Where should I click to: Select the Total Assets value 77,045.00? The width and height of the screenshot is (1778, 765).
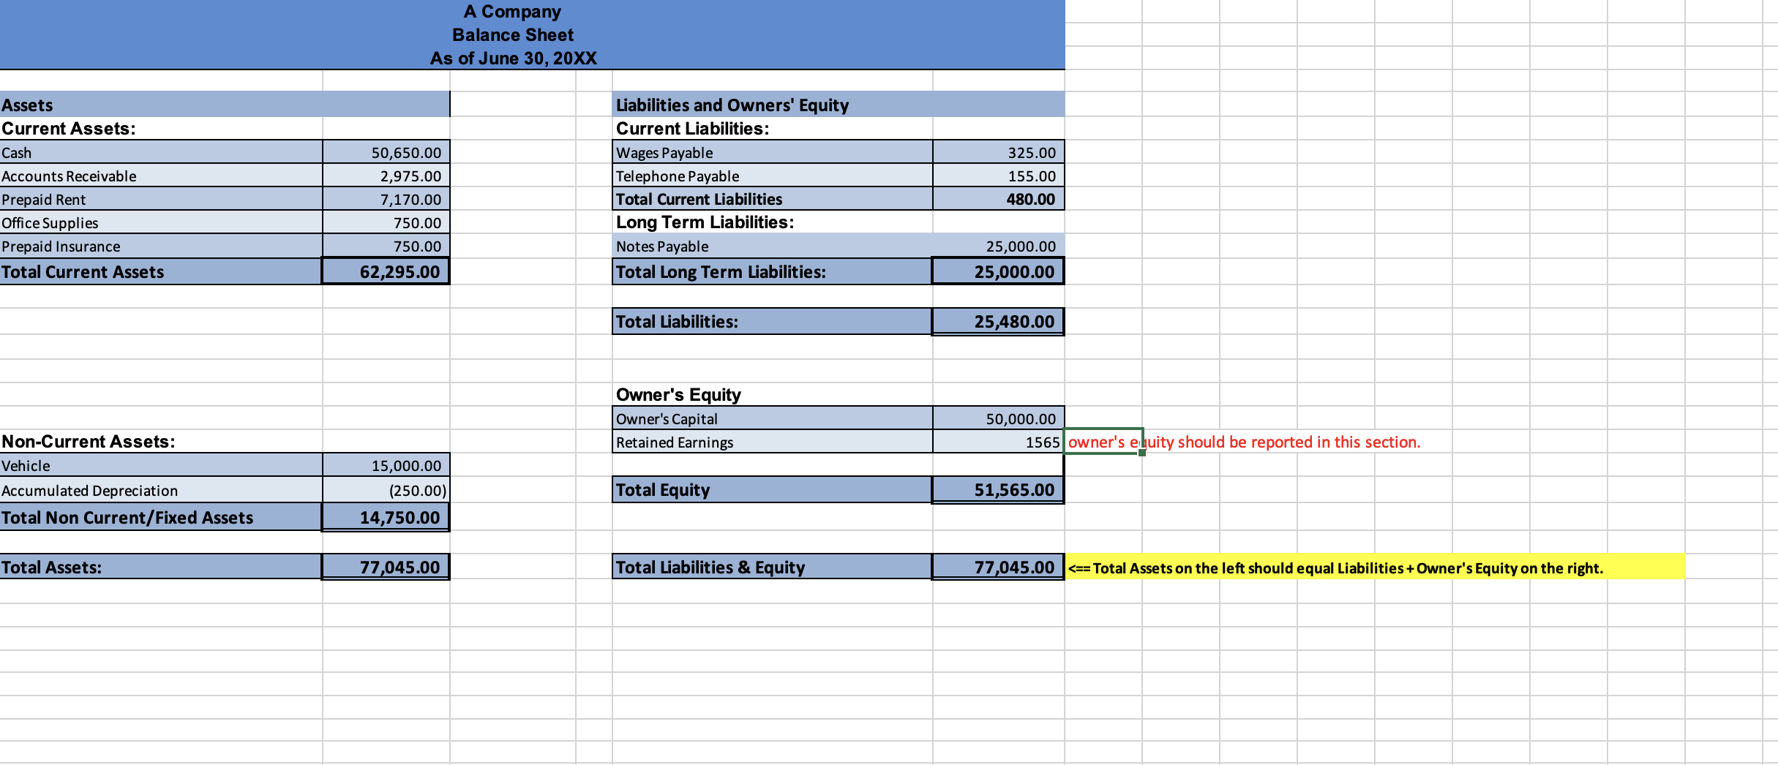point(384,567)
